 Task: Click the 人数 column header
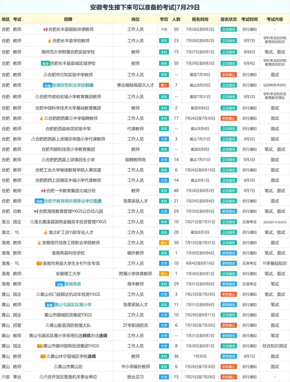pos(176,19)
